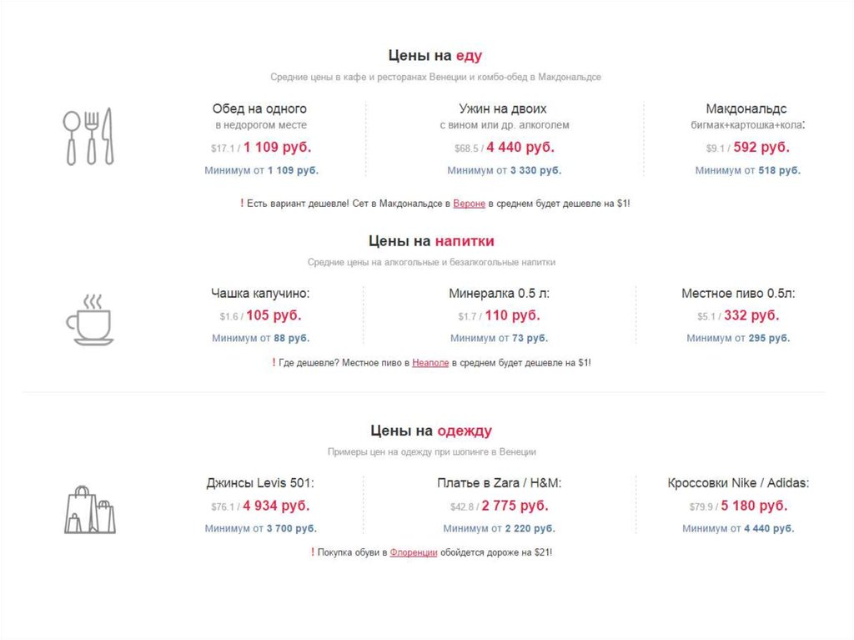Click the 'Цены на еду' heading

click(x=435, y=56)
